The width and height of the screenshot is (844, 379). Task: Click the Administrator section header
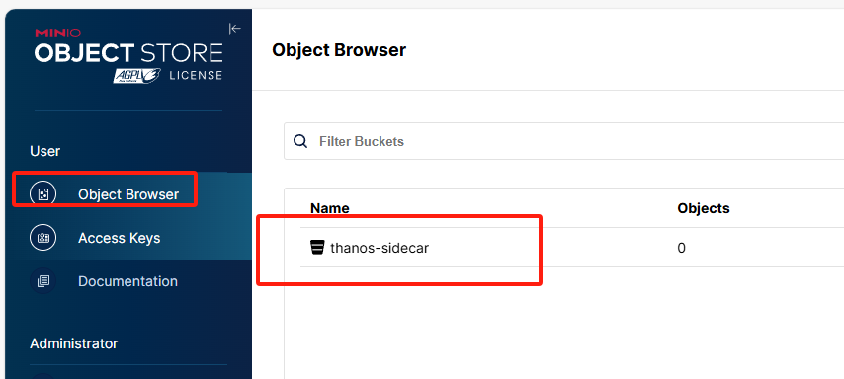click(x=74, y=343)
